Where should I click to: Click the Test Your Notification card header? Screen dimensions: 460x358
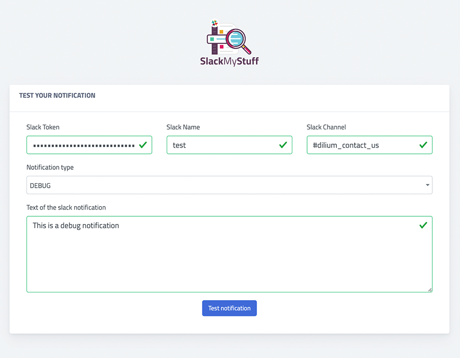(x=57, y=96)
